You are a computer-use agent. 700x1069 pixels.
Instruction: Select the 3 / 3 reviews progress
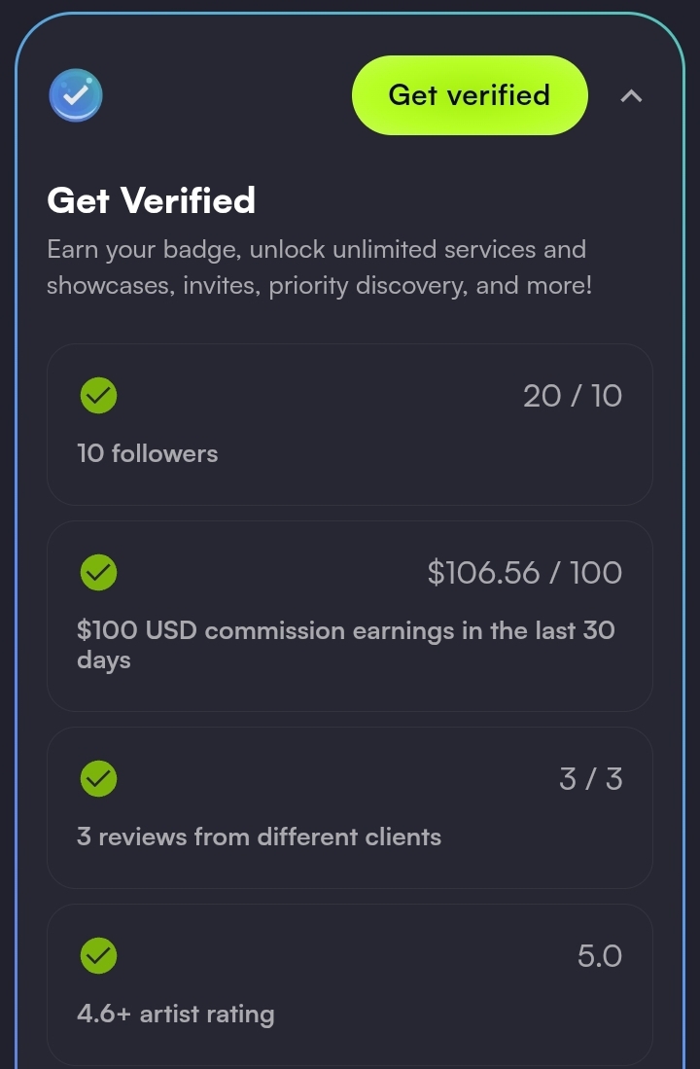click(x=590, y=779)
